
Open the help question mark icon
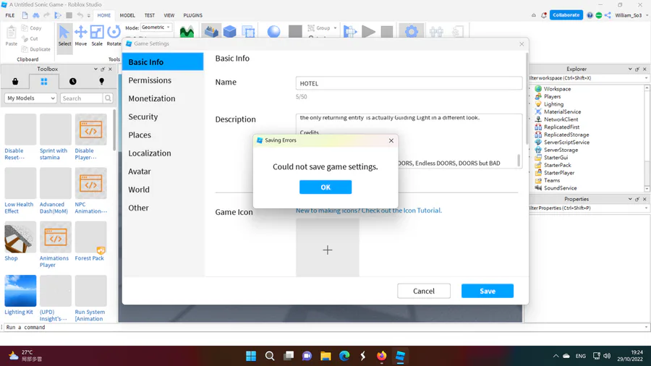pos(590,15)
